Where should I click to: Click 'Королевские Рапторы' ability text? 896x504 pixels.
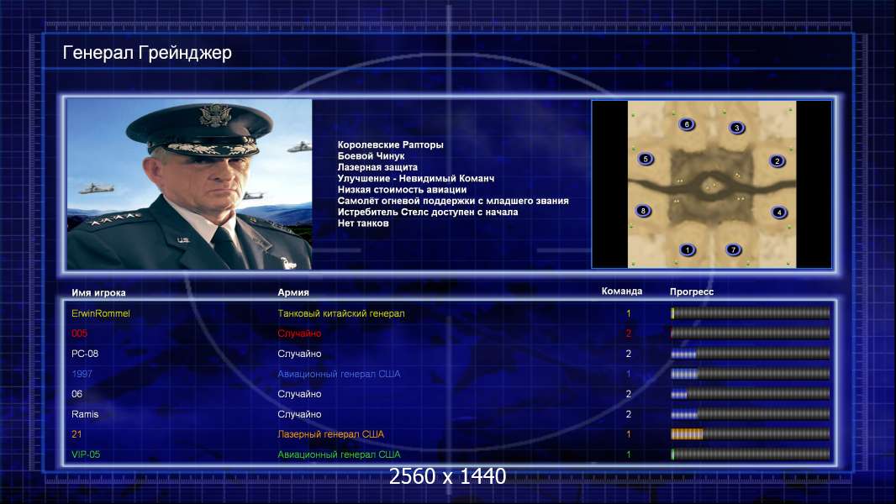(x=390, y=145)
